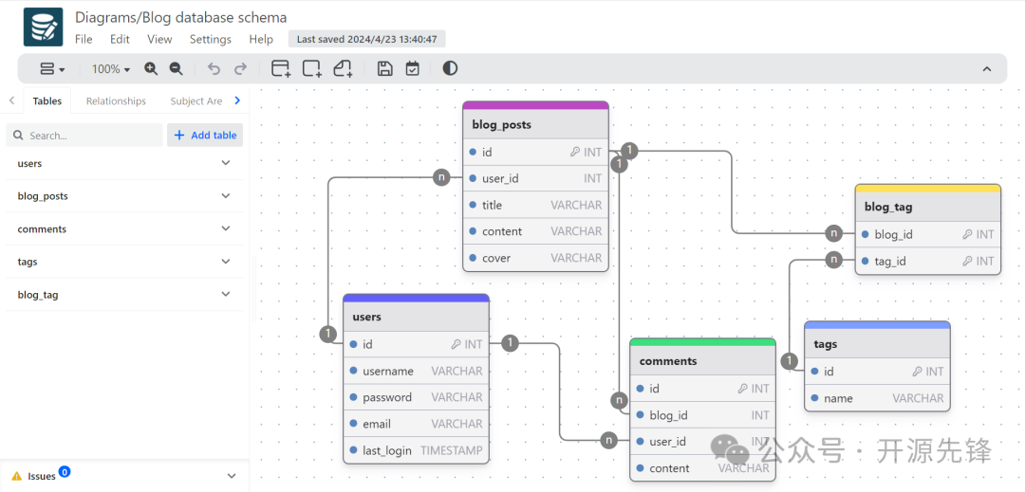Image resolution: width=1025 pixels, height=492 pixels.
Task: Expand the users table entry in sidebar
Action: (x=124, y=163)
